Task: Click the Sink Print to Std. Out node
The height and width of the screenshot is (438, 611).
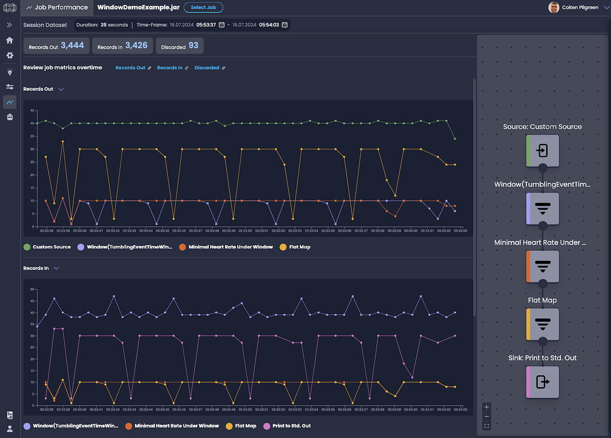Action: [542, 382]
